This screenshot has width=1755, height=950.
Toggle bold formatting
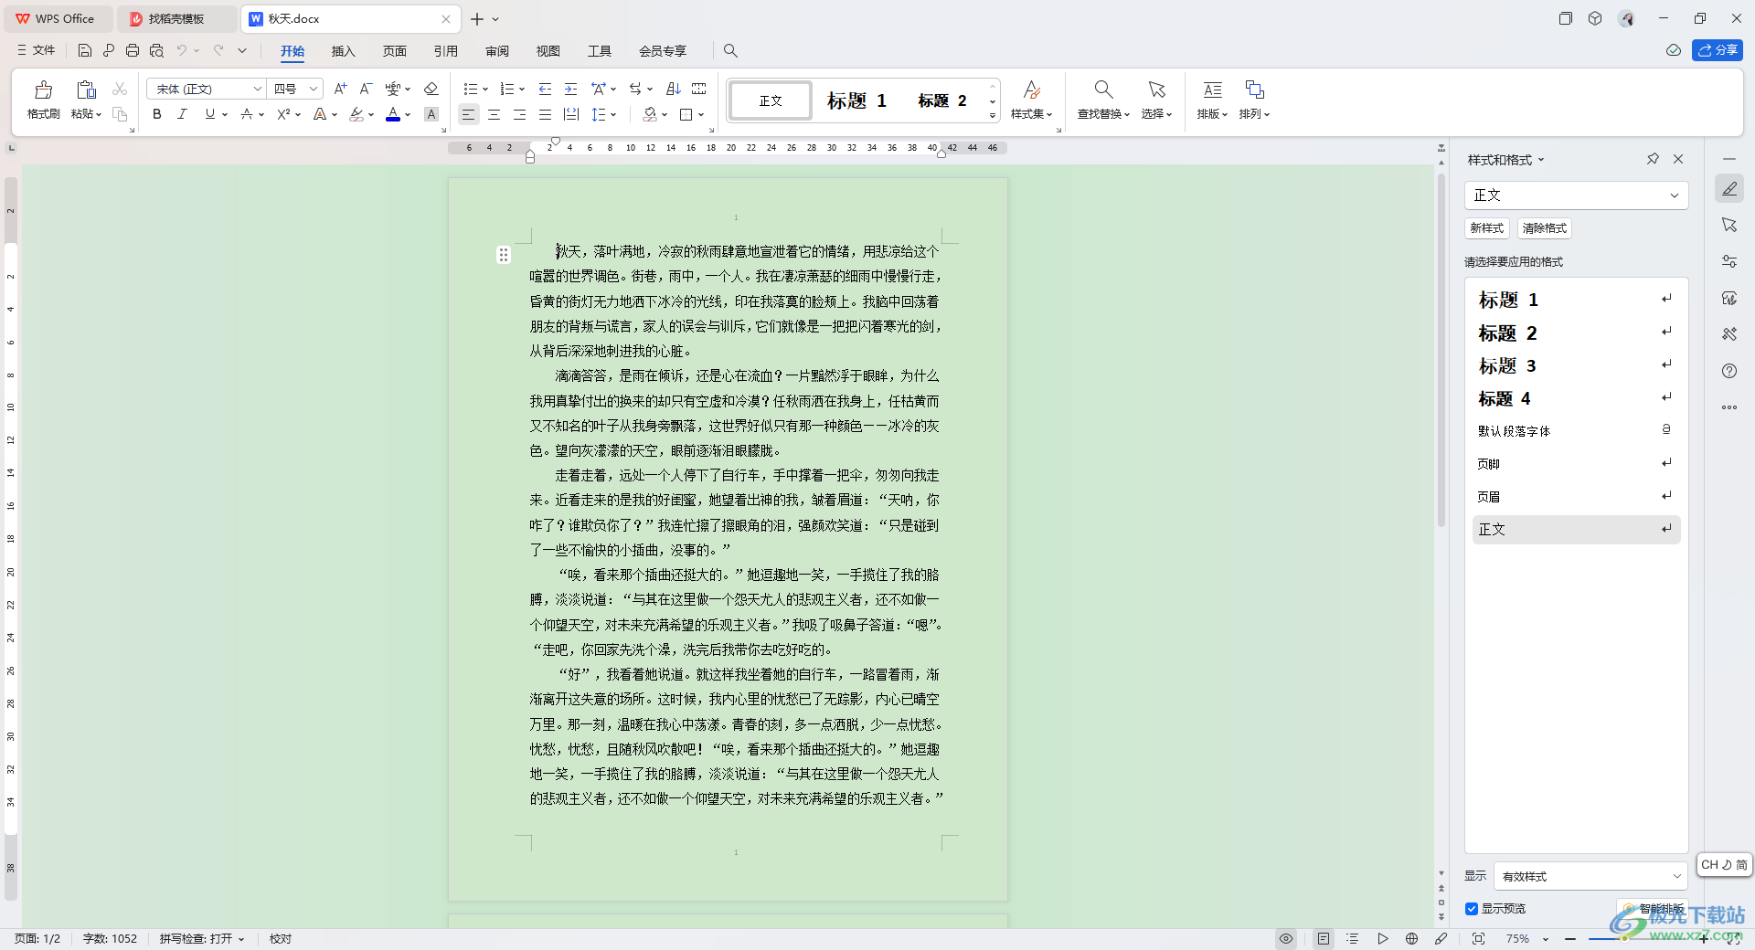click(x=157, y=114)
